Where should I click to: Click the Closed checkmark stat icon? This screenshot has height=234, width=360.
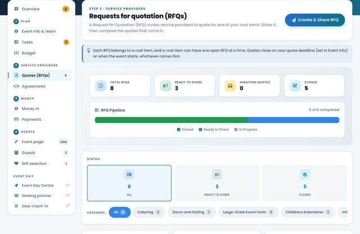pyautogui.click(x=295, y=86)
